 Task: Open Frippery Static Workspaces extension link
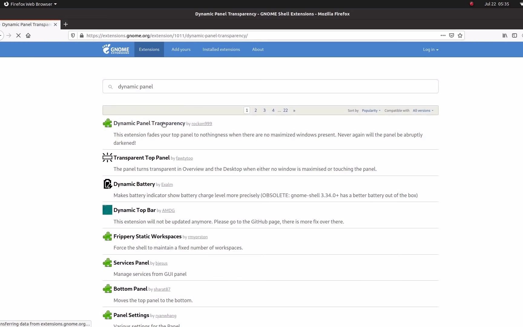tap(147, 236)
